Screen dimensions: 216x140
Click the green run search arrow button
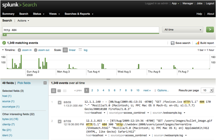(210, 30)
